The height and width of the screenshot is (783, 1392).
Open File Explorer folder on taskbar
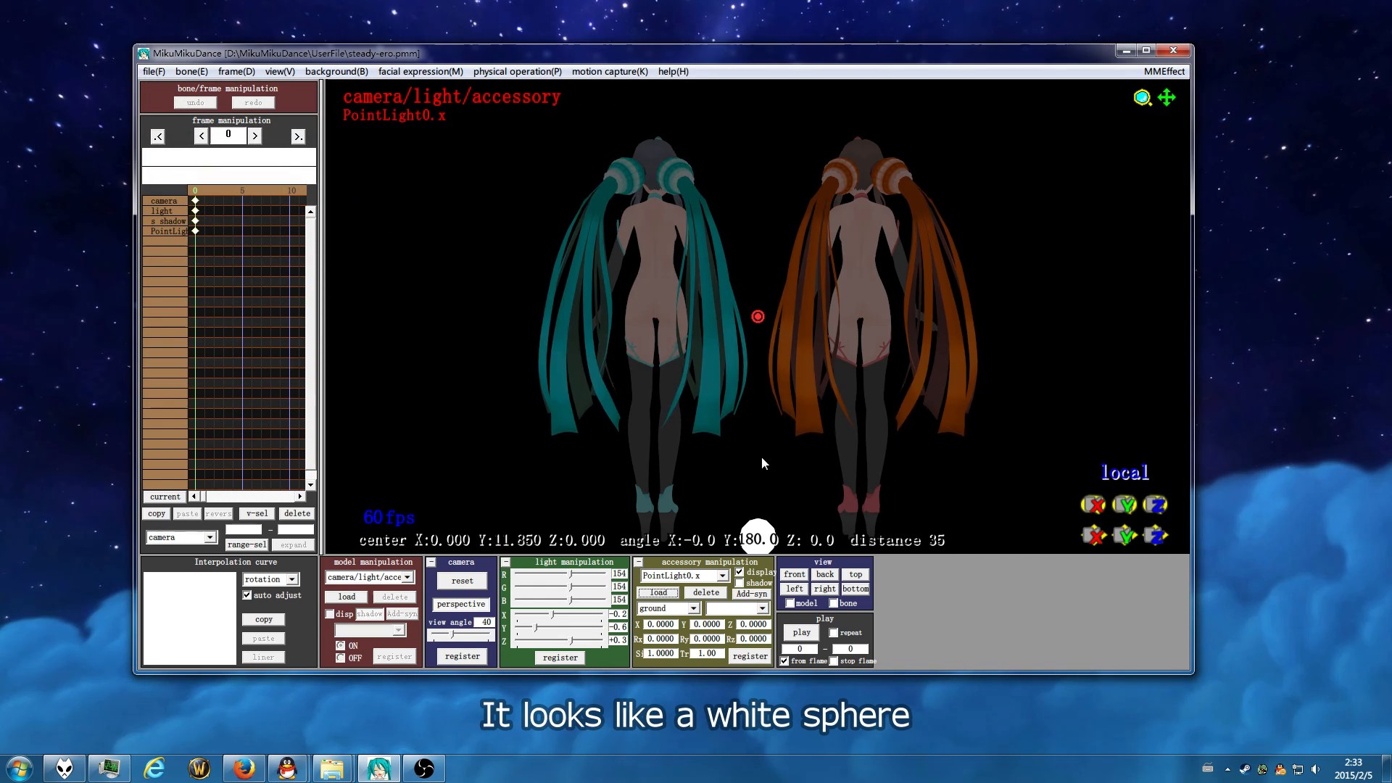[x=332, y=768]
